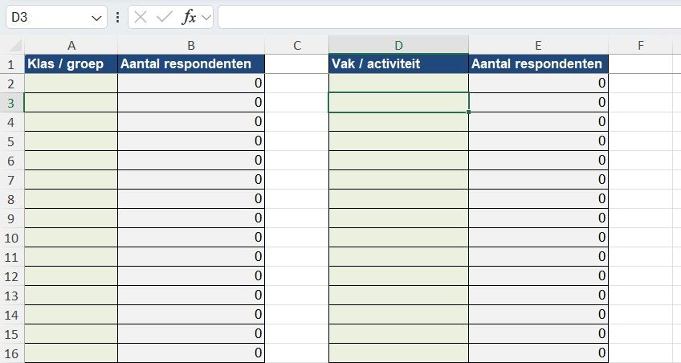Click the Cancel X icon in formula bar
Viewport: 681px width, 363px height.
pos(141,18)
